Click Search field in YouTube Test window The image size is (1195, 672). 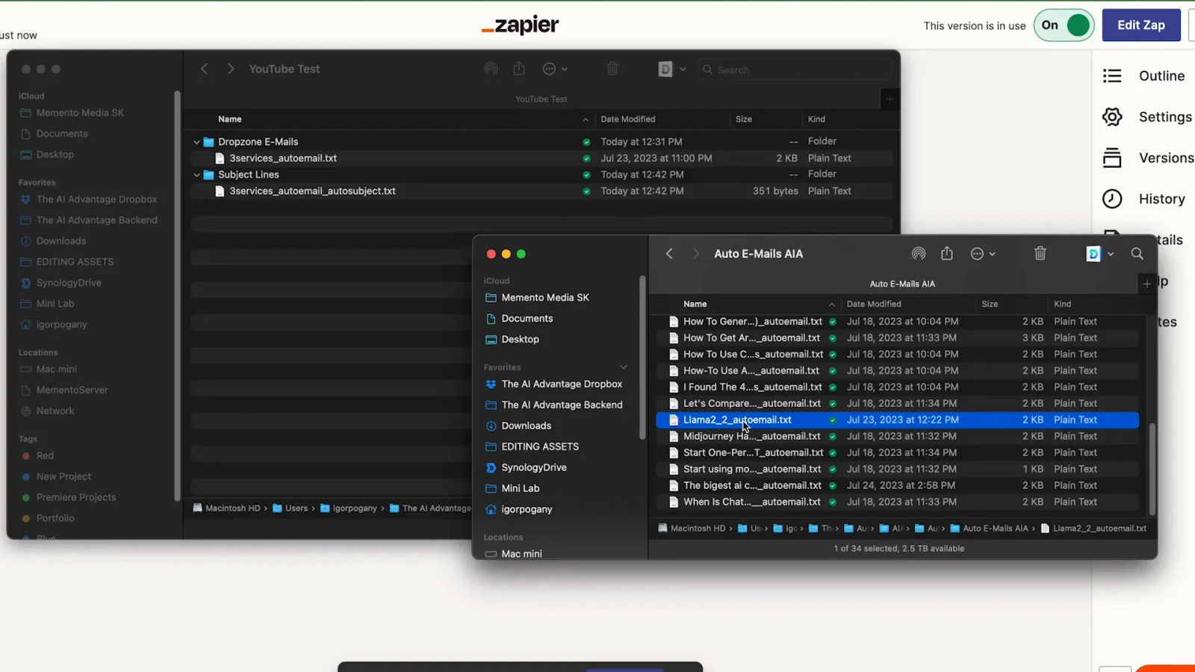click(x=795, y=69)
